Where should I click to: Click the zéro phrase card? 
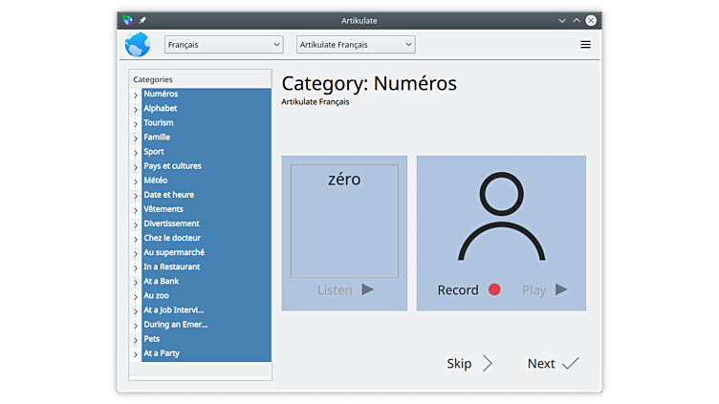(x=344, y=220)
